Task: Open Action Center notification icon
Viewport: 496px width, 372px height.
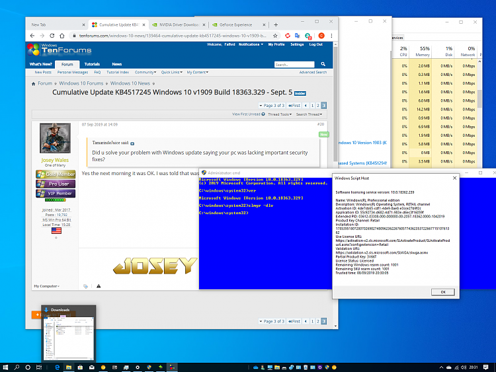Action: [x=486, y=367]
